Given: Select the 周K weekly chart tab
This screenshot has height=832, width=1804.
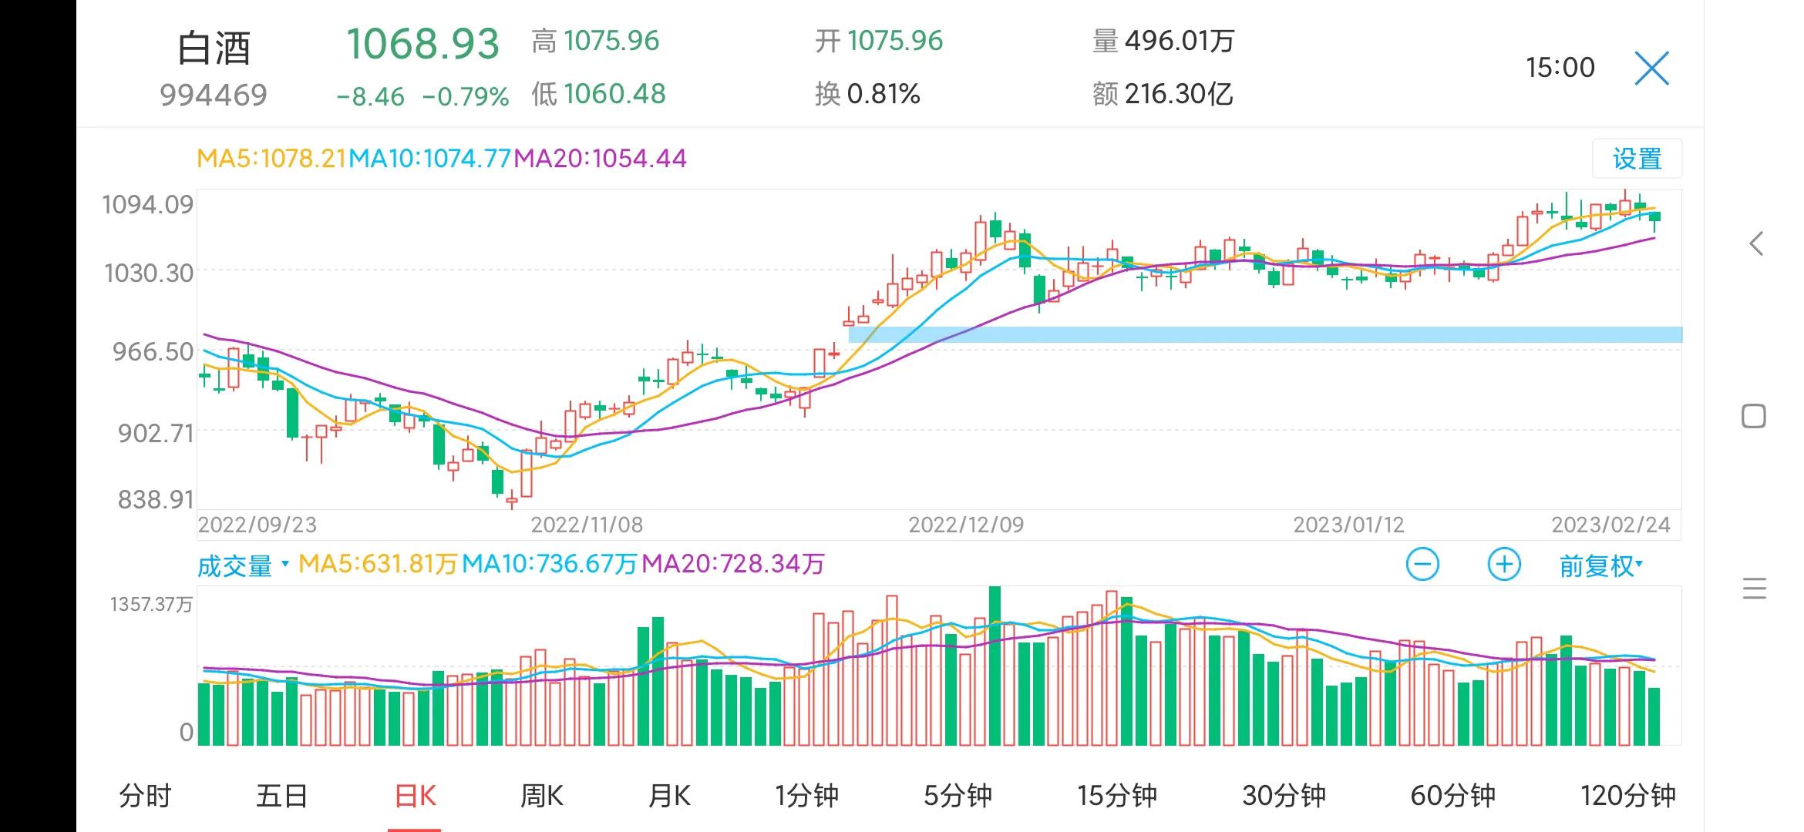Looking at the screenshot, I should (541, 796).
